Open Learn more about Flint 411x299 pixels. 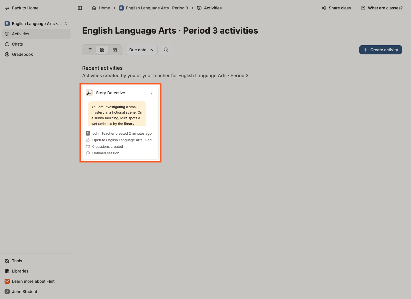(36, 281)
